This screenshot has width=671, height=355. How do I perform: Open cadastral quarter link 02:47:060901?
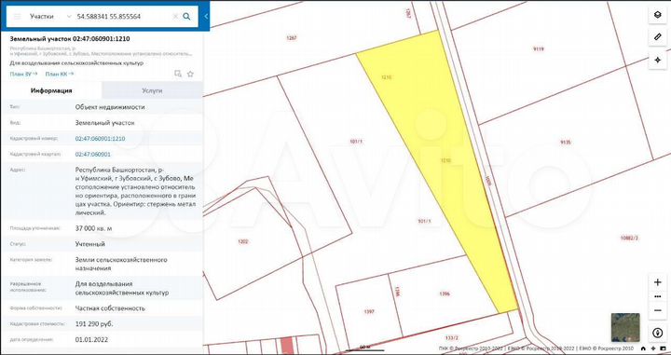[x=92, y=154]
